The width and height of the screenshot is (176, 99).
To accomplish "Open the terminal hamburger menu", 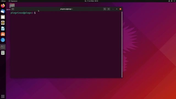I will point(109,9).
